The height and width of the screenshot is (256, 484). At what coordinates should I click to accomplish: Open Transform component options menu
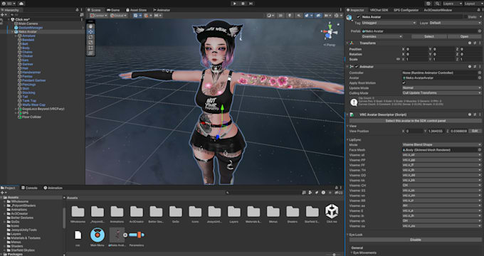(480, 43)
